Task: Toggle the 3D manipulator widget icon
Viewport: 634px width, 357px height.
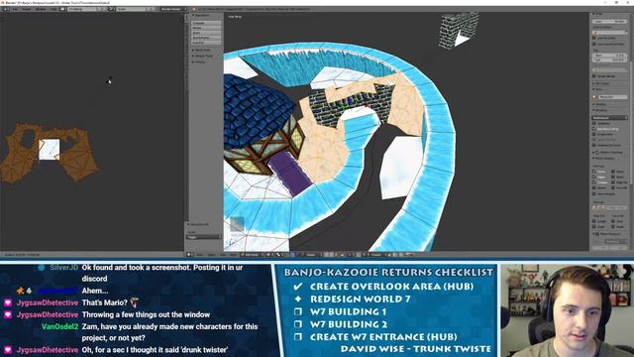Action: (x=293, y=255)
